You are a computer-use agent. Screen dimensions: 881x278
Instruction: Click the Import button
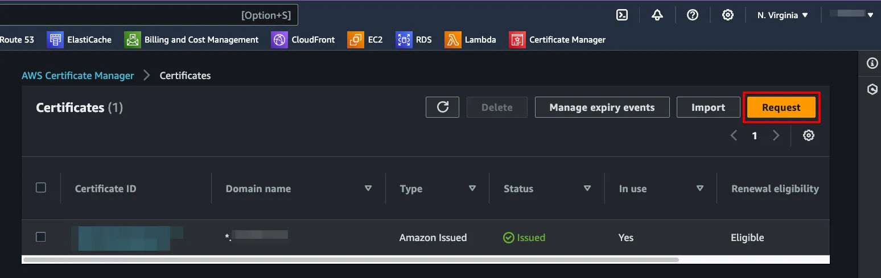(708, 107)
